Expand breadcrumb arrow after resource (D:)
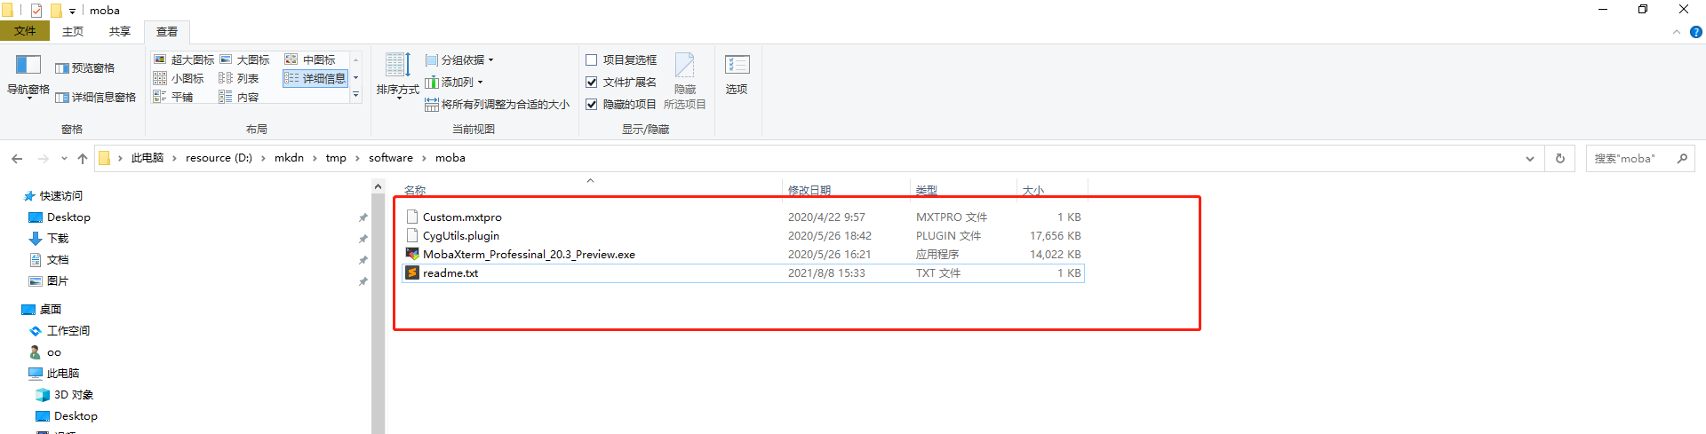This screenshot has width=1706, height=434. tap(264, 158)
